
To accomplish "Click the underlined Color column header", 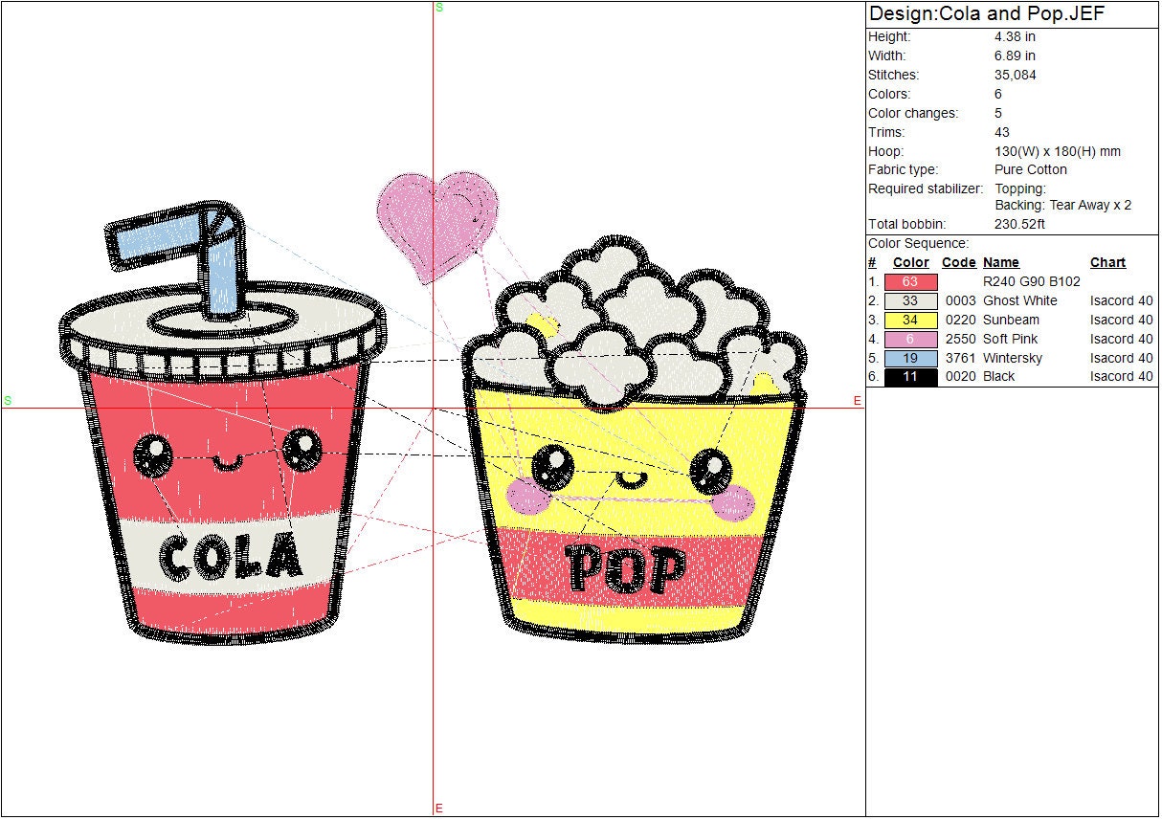I will 910,263.
